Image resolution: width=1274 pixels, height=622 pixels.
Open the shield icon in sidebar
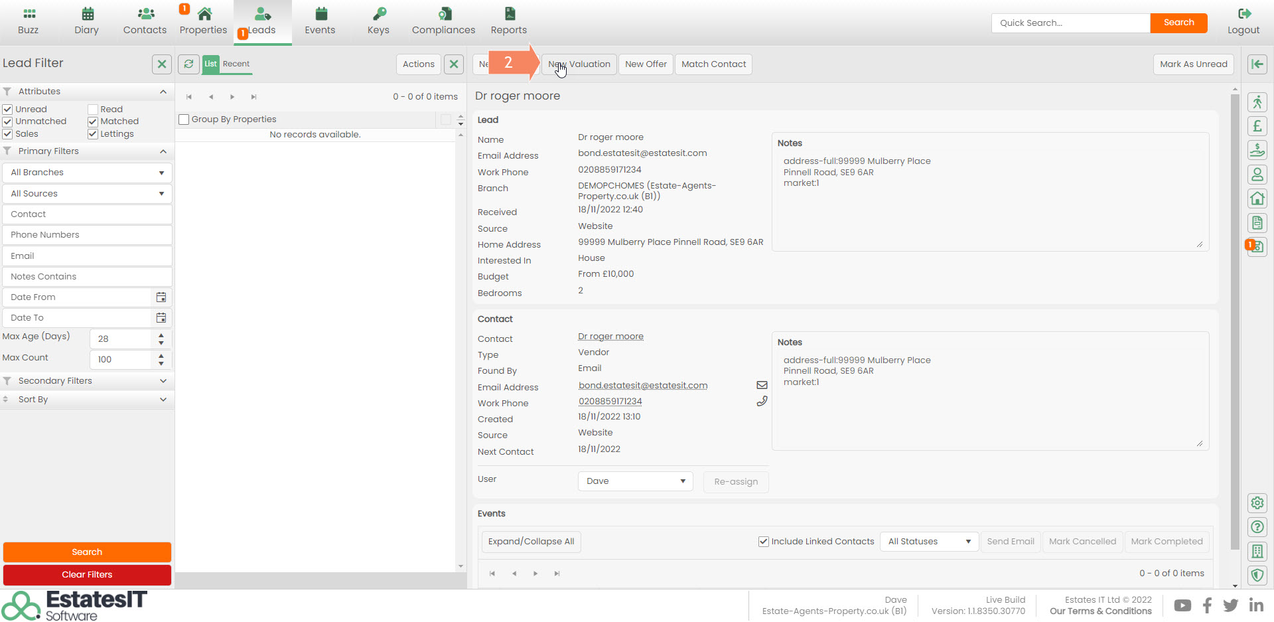click(x=1257, y=576)
